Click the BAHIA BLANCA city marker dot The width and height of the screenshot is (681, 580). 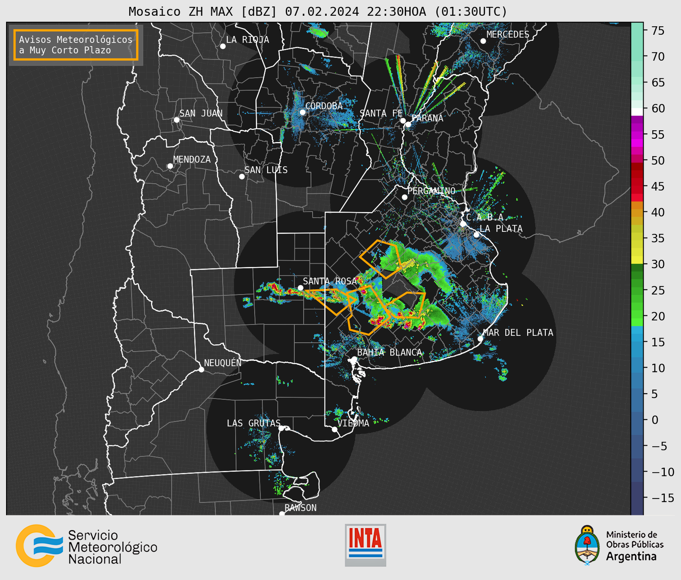[354, 359]
